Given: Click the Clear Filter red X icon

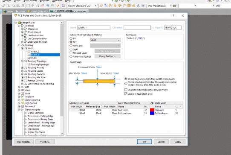Looking at the screenshot, I should click(42, 6).
